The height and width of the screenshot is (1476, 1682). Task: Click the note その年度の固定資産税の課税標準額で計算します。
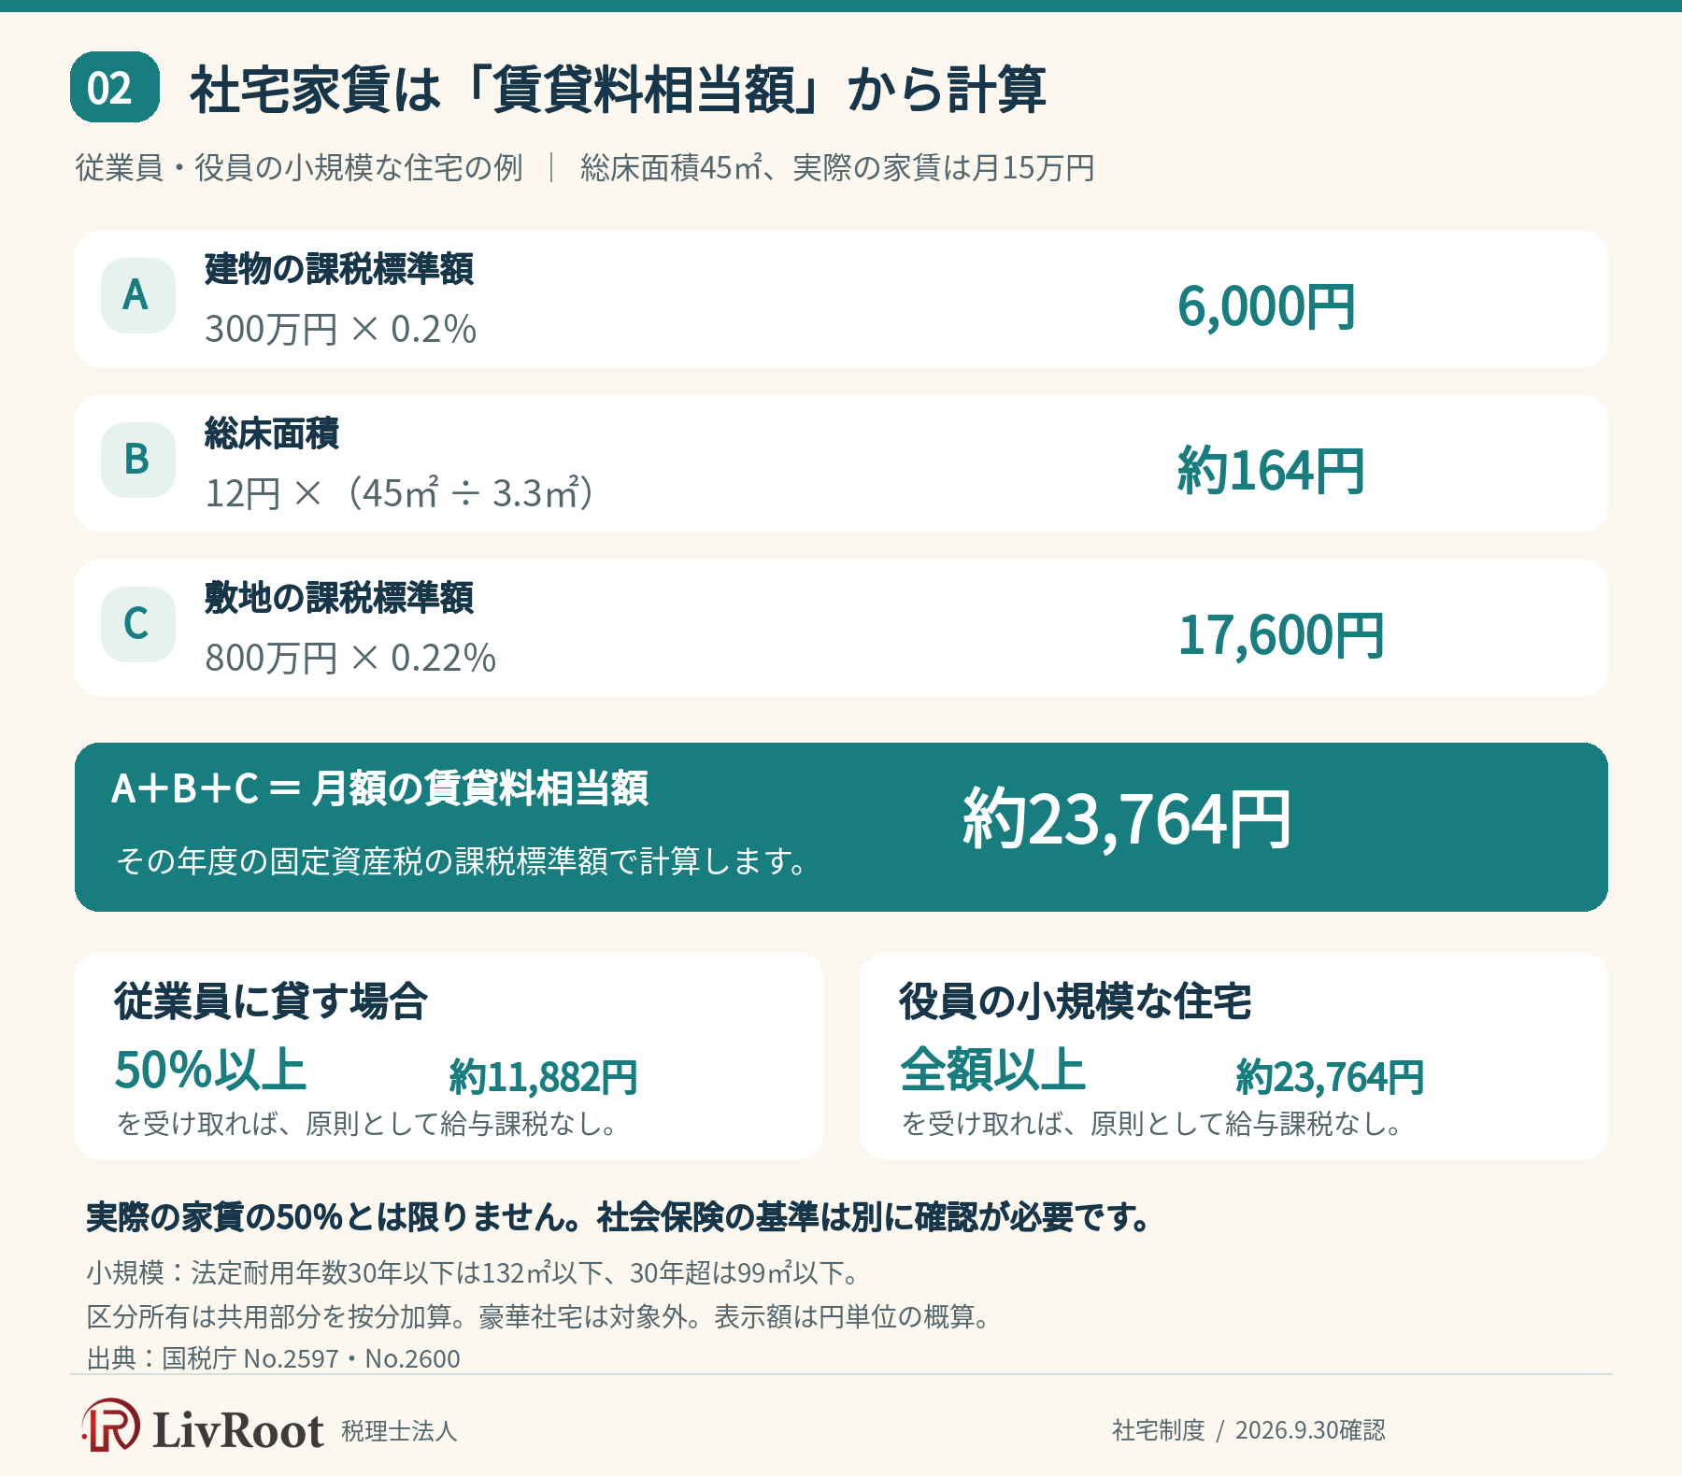[x=463, y=861]
